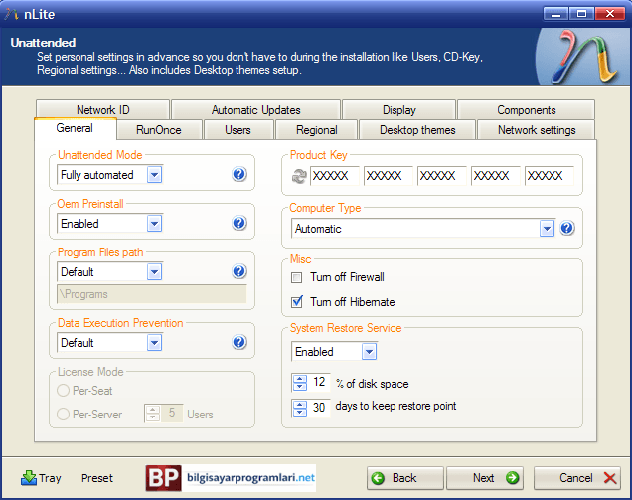Switch to the Desktop themes tab
632x500 pixels.
pos(417,130)
